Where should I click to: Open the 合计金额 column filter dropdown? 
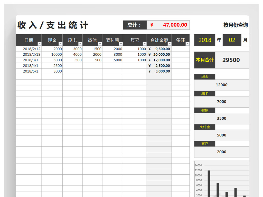(x=170, y=44)
